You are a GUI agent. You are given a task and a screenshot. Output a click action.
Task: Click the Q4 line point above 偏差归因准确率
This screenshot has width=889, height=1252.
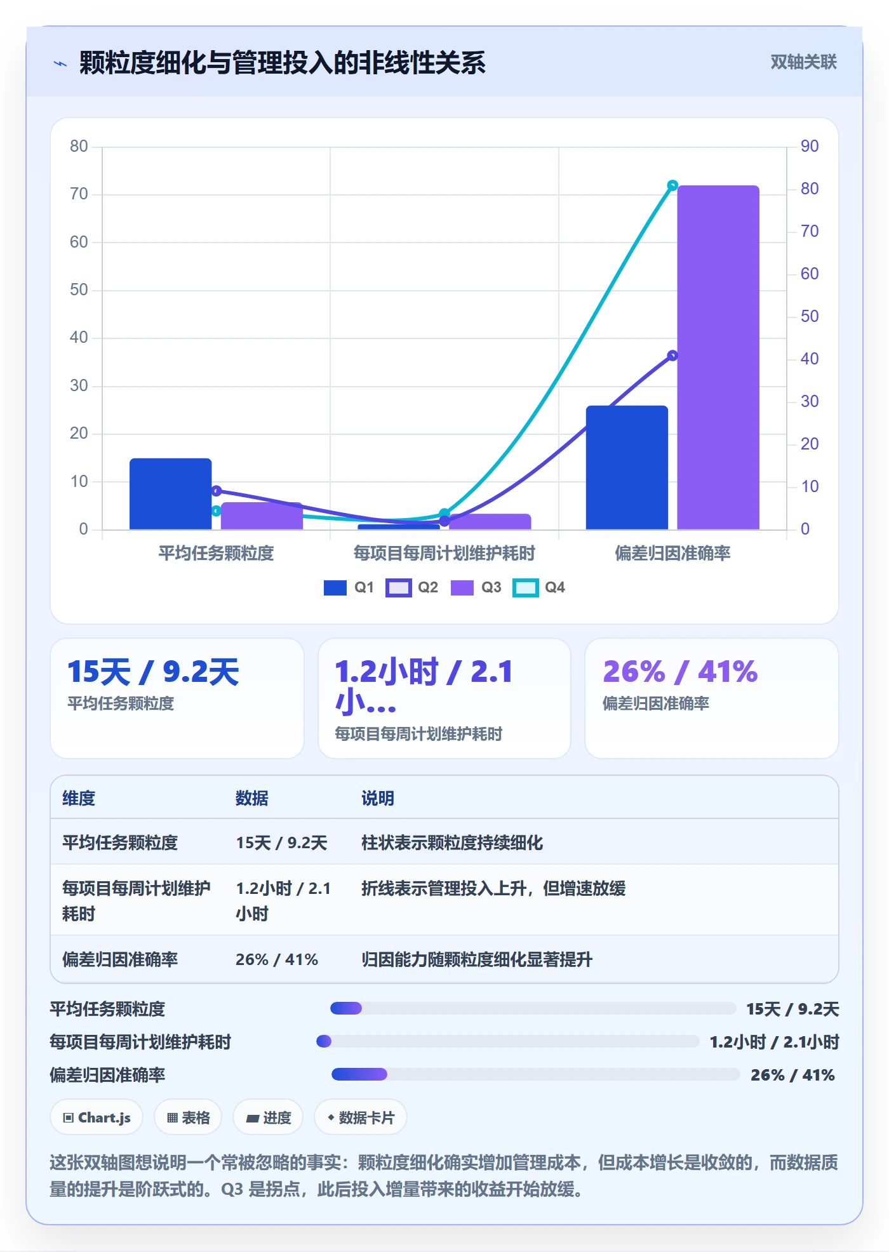[x=672, y=185]
